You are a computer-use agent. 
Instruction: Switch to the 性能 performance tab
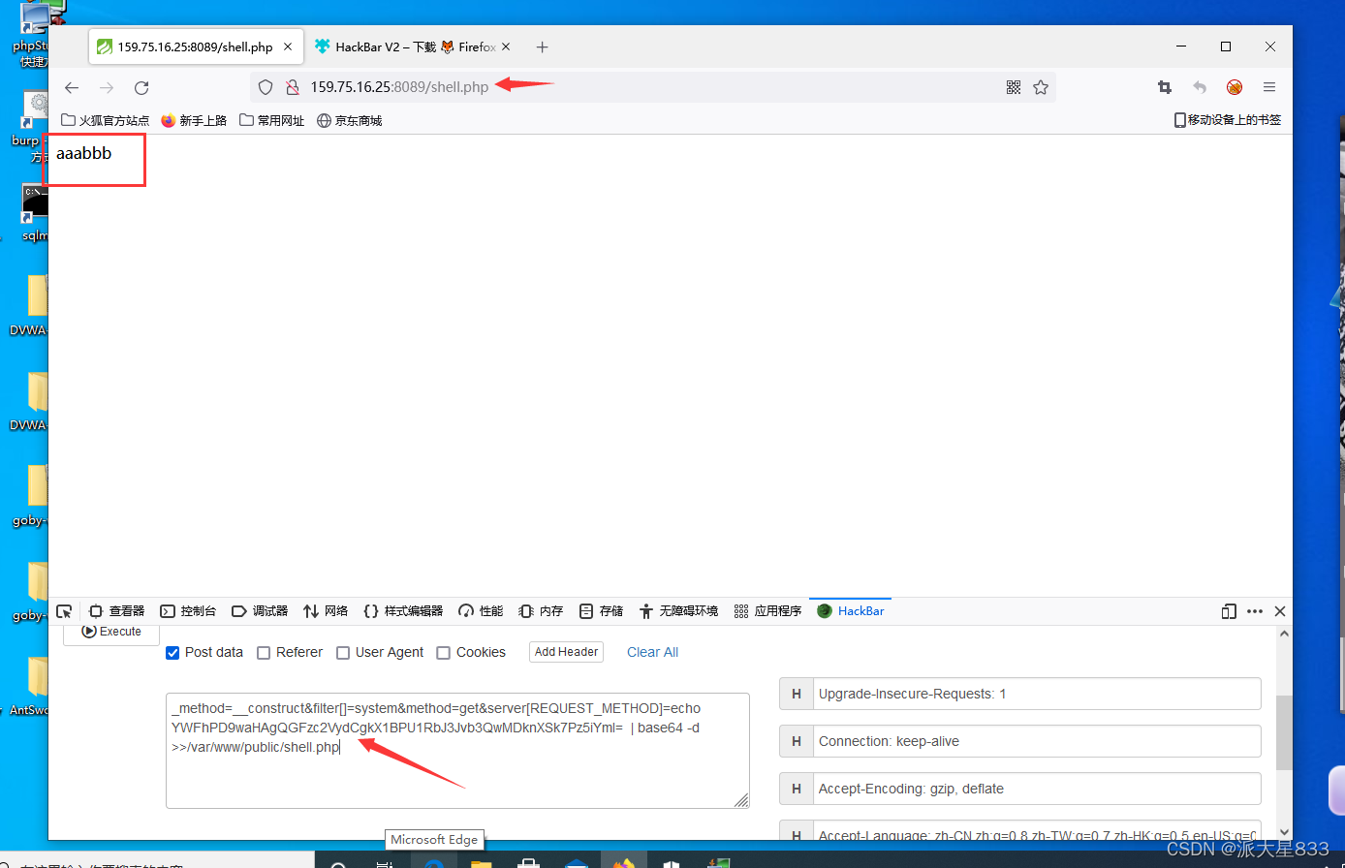[481, 611]
